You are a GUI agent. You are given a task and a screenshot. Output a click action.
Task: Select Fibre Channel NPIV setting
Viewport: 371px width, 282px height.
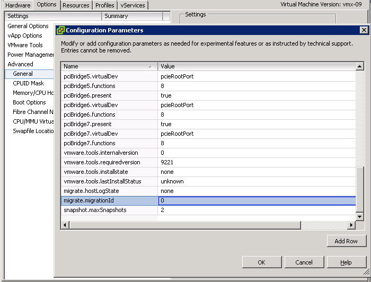tap(33, 112)
